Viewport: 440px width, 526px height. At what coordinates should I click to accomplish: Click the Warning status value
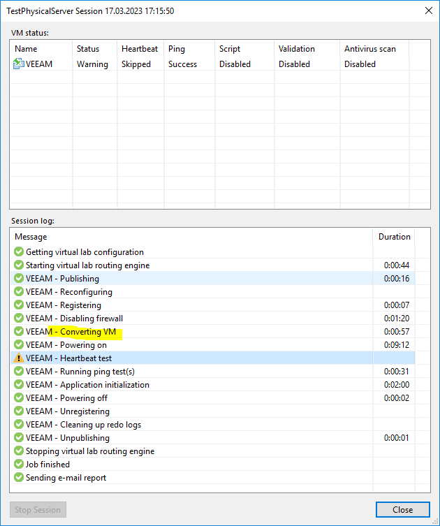pyautogui.click(x=92, y=64)
